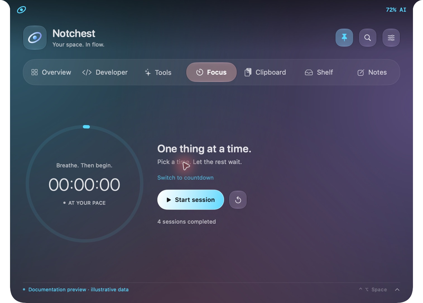
Task: Open the Developer tab
Action: click(105, 72)
